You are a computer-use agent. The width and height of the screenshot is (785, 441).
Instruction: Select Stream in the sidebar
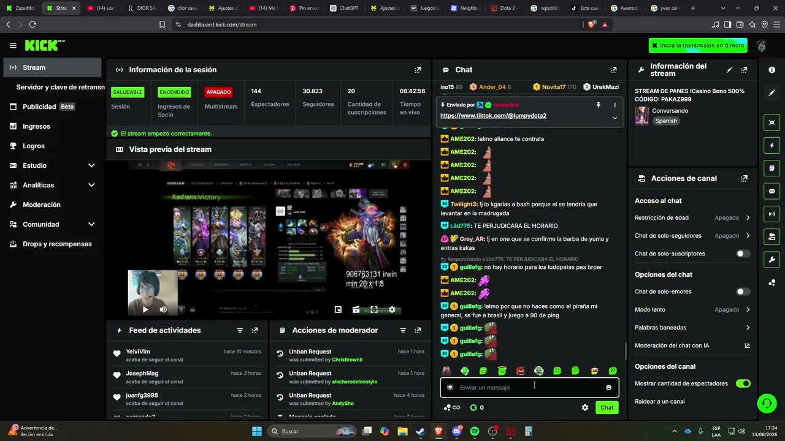click(52, 67)
